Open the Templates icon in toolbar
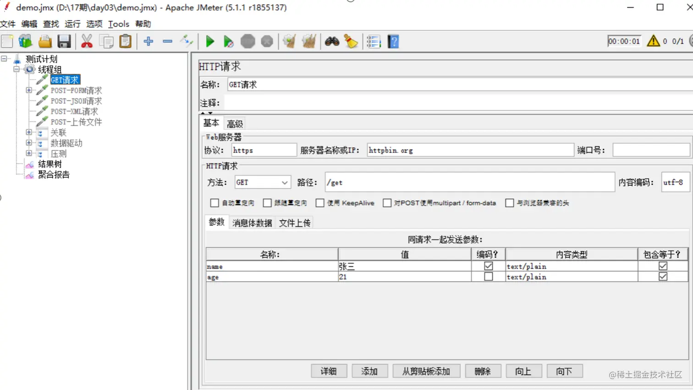 [26, 42]
